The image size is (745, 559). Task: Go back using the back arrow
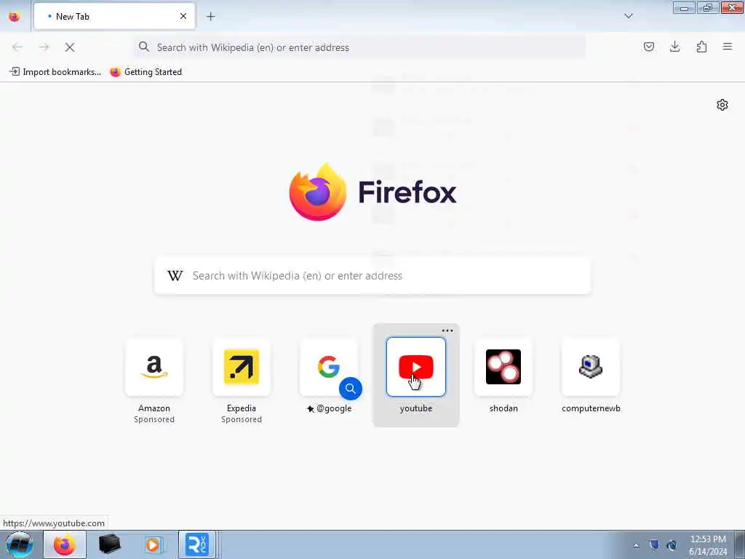(17, 47)
